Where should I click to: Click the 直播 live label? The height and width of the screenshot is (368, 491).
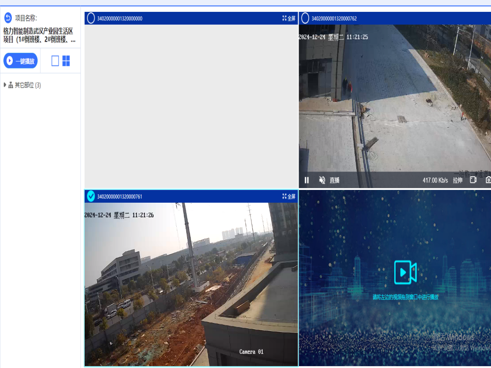click(x=335, y=180)
